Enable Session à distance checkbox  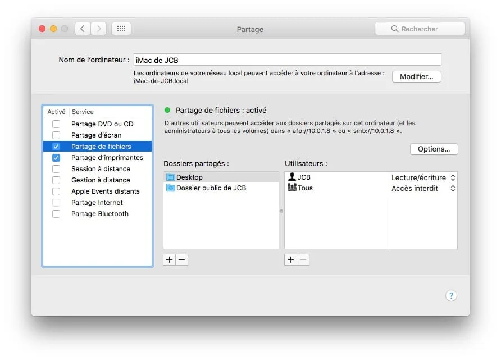click(x=56, y=168)
